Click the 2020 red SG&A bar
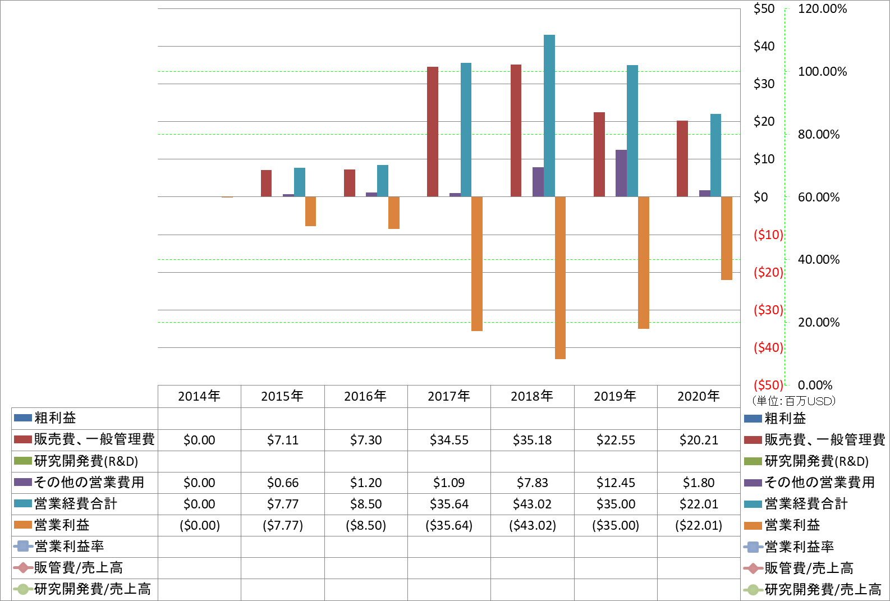Image resolution: width=890 pixels, height=601 pixels. coord(682,159)
